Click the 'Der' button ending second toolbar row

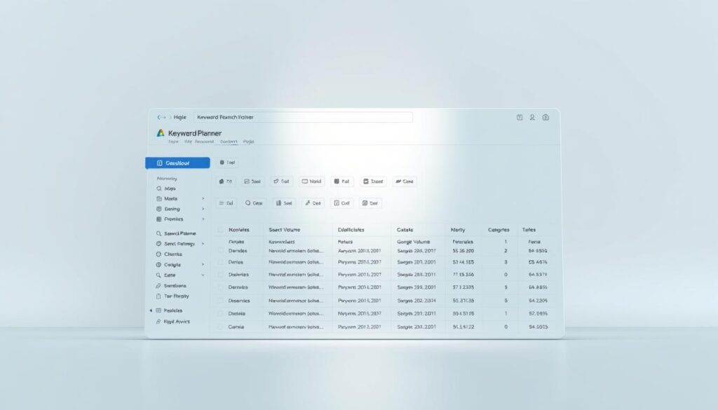[x=370, y=203]
